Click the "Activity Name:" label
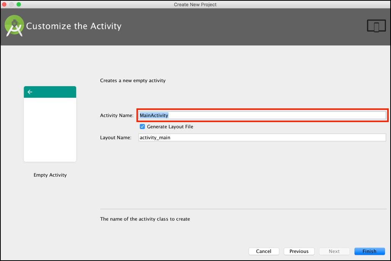The height and width of the screenshot is (261, 391). 117,115
